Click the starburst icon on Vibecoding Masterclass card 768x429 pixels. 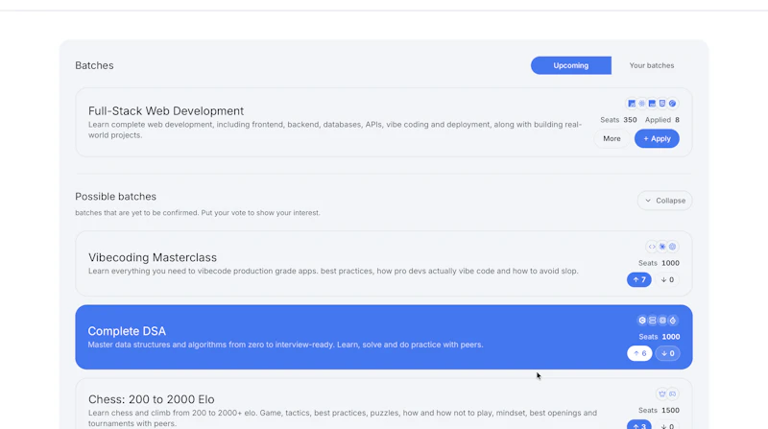(662, 247)
